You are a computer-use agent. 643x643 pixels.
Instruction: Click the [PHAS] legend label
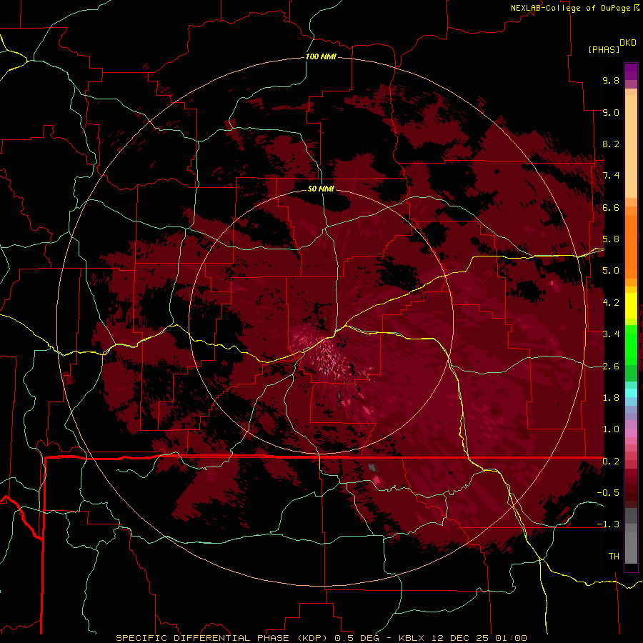[604, 49]
